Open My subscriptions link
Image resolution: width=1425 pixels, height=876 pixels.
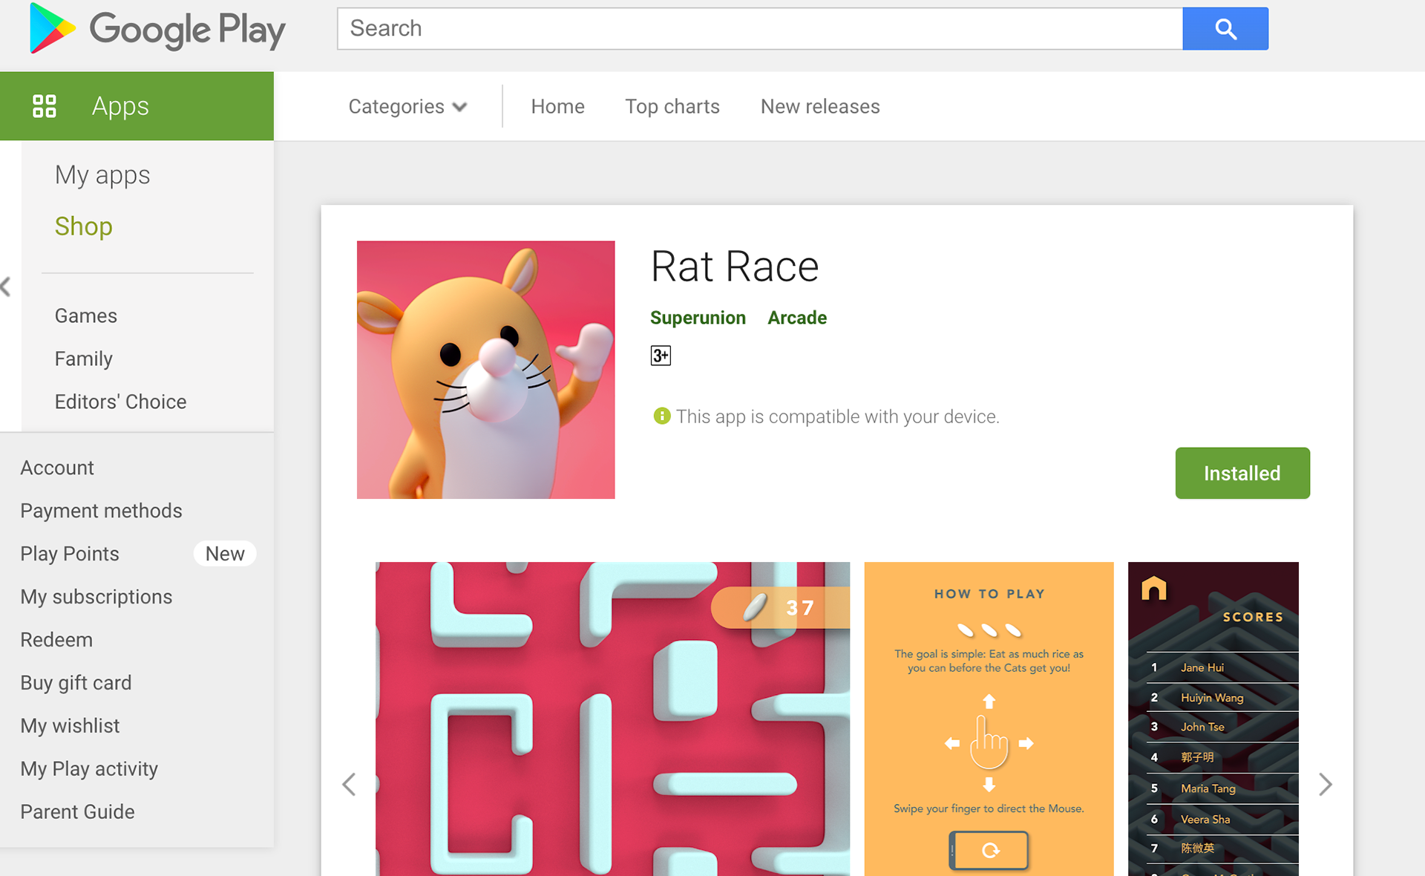(96, 597)
